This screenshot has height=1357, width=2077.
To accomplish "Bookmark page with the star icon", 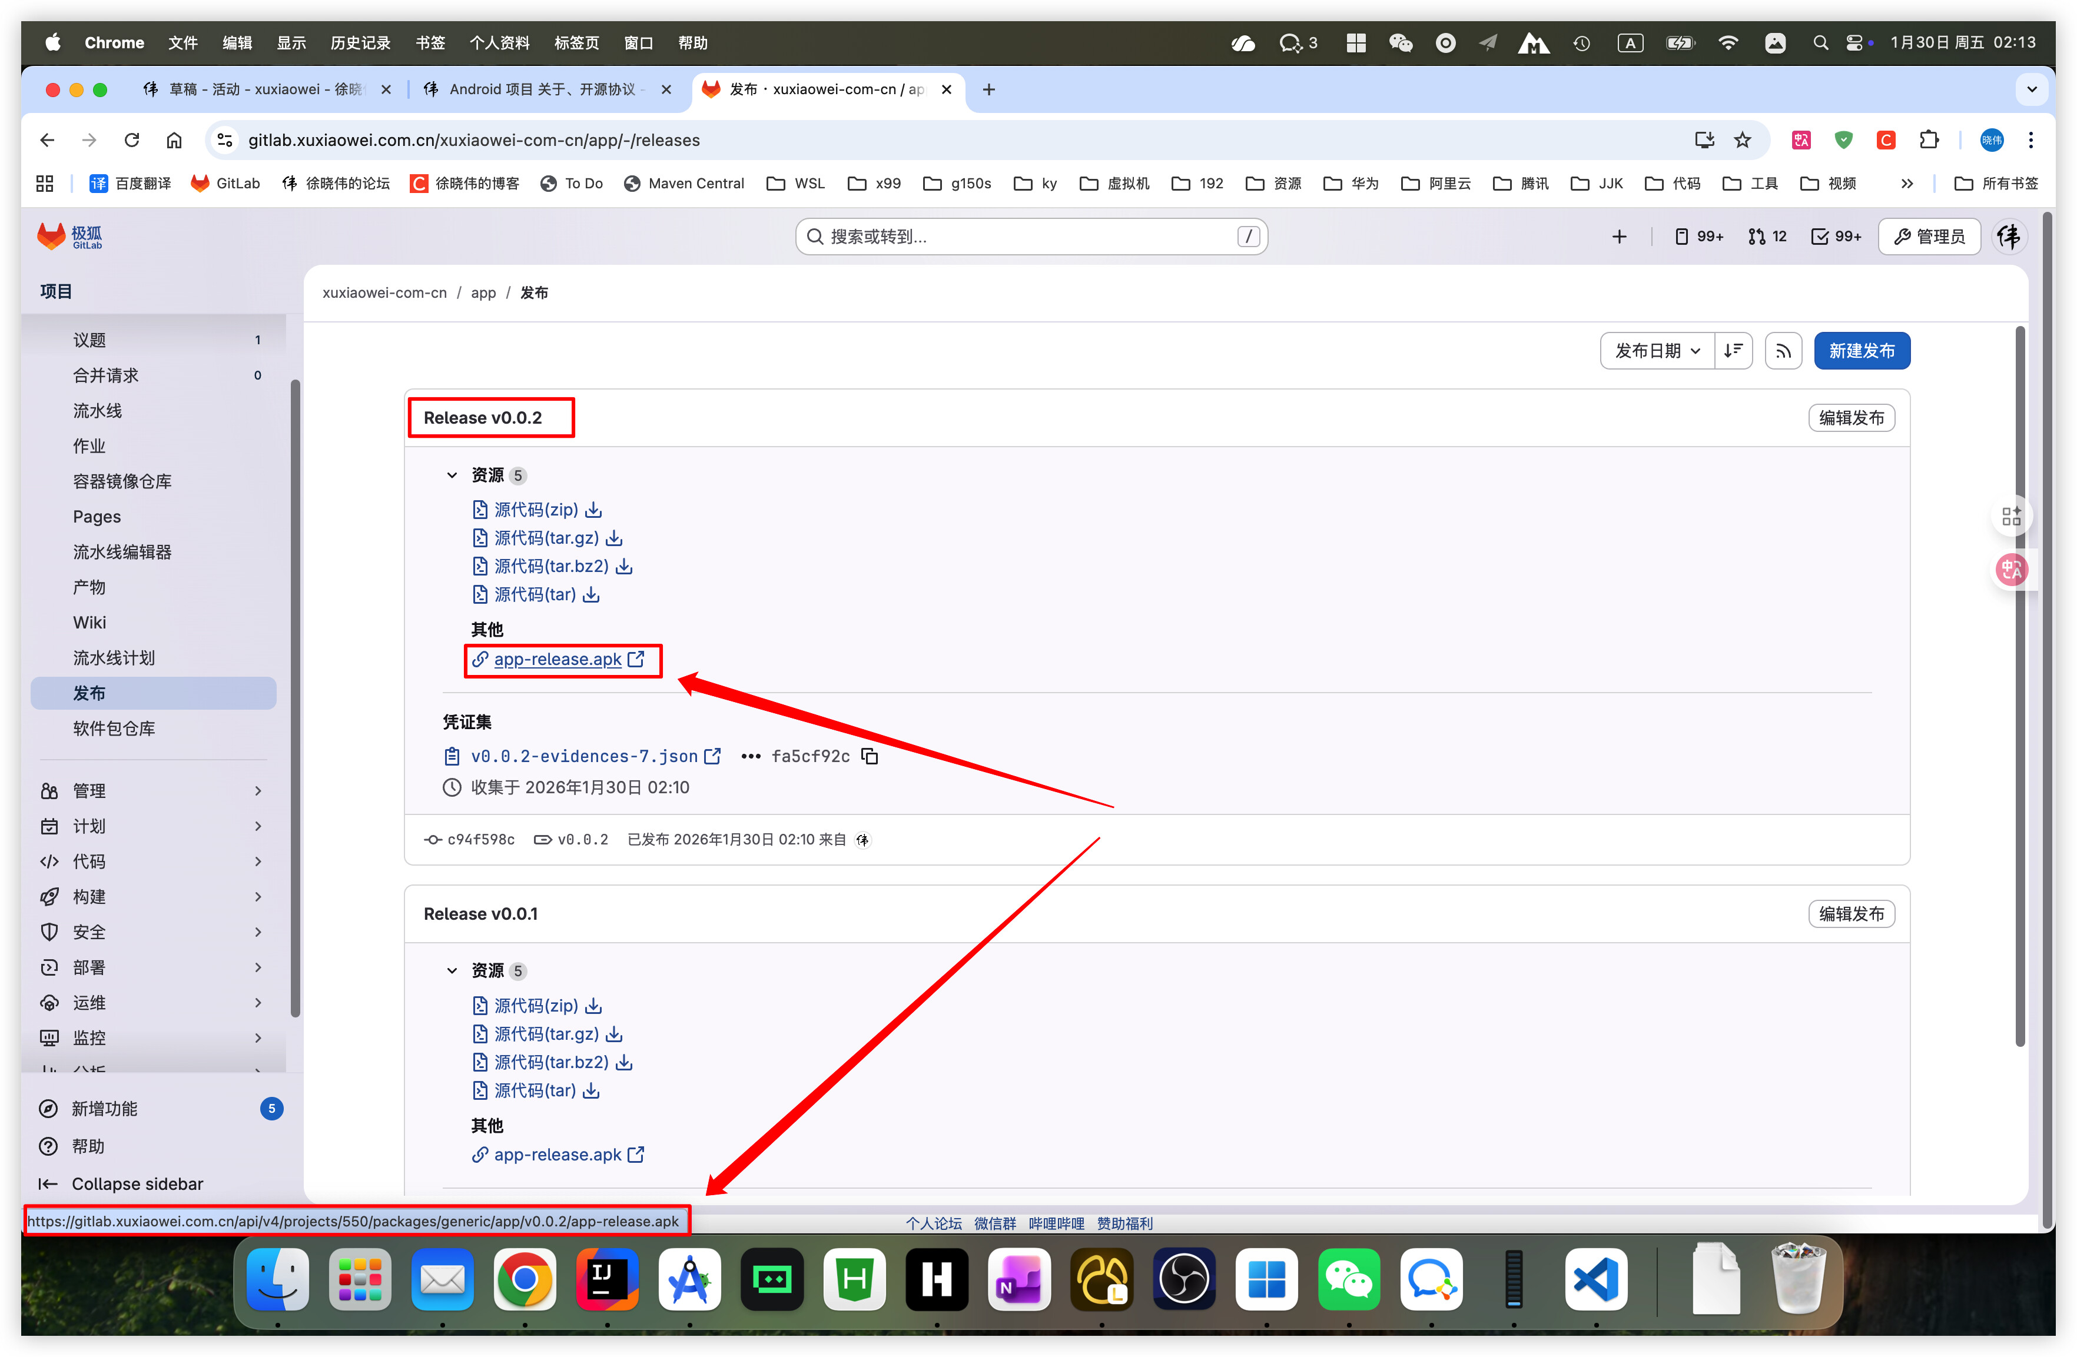I will (x=1743, y=141).
